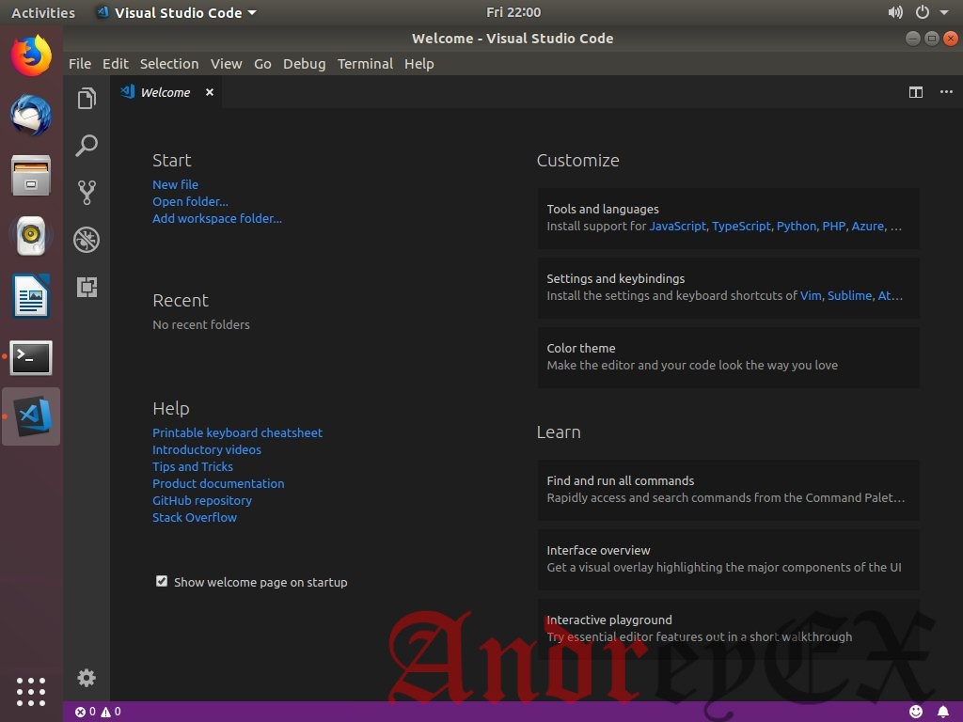The height and width of the screenshot is (722, 963).
Task: Click the warnings count in status bar
Action: 111,712
